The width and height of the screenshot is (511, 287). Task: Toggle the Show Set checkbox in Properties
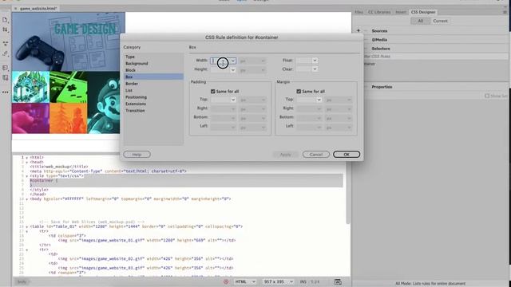487,96
